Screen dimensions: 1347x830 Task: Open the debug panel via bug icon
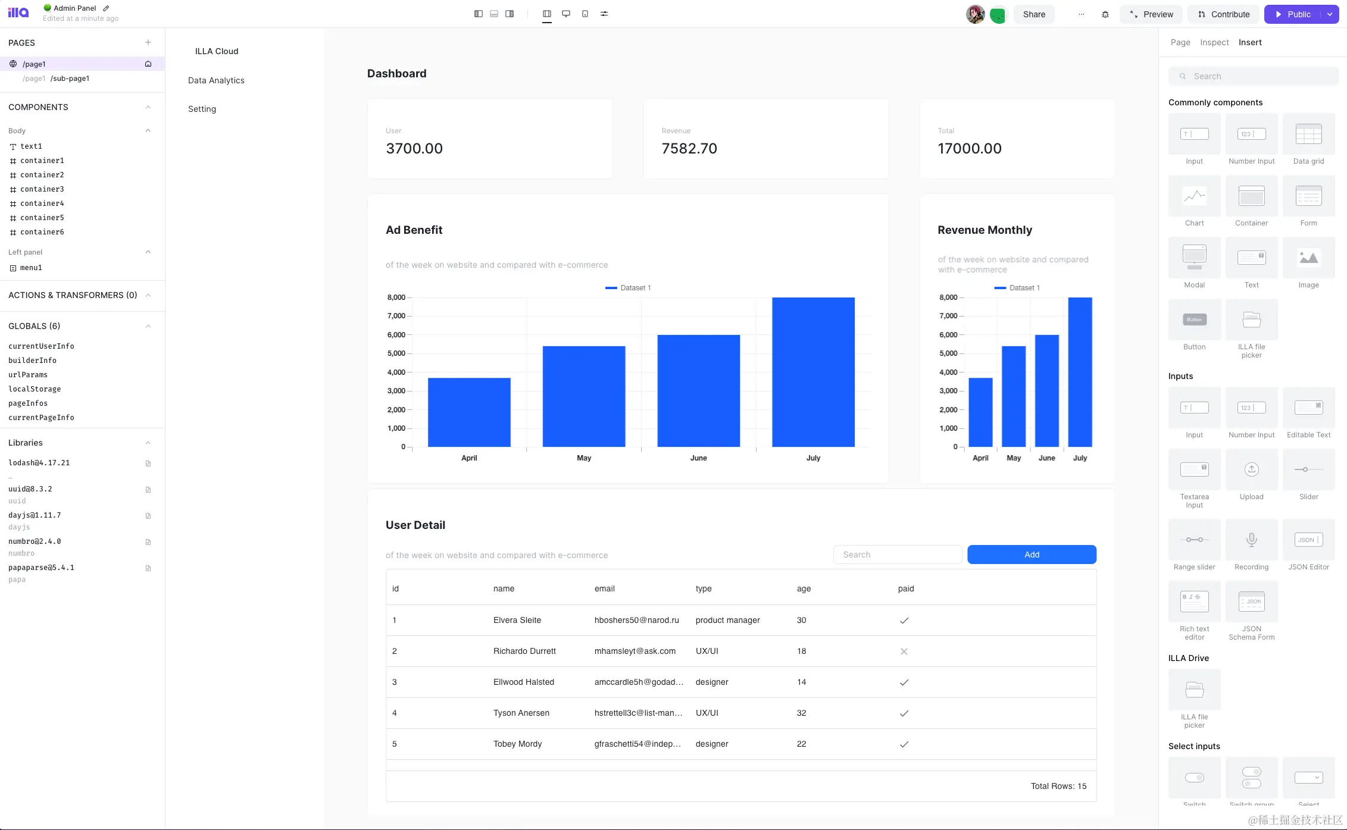pyautogui.click(x=1105, y=14)
